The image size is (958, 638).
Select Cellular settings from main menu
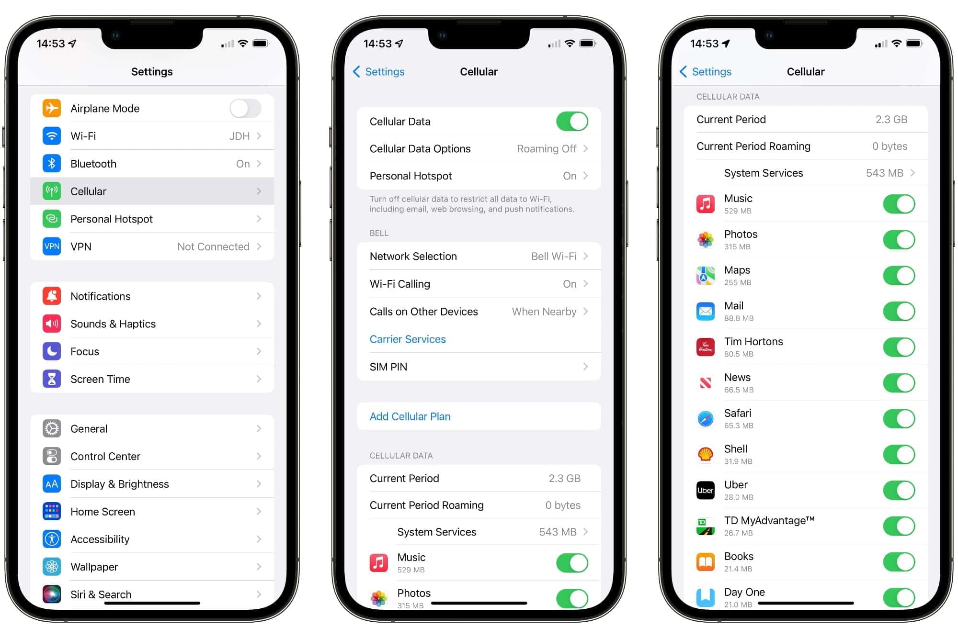[152, 191]
